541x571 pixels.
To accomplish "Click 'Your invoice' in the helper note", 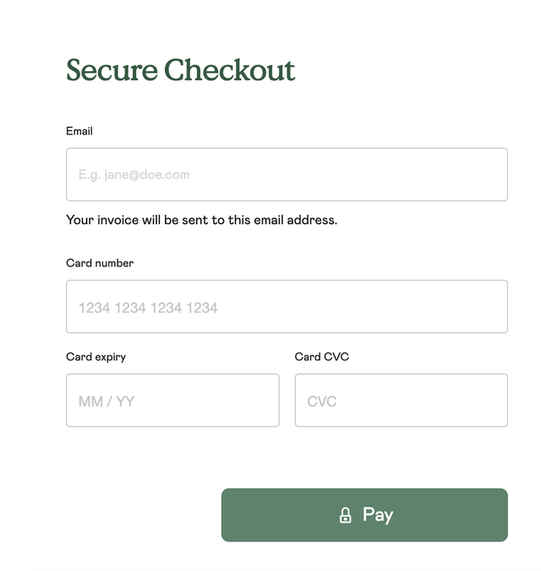I will pos(102,220).
